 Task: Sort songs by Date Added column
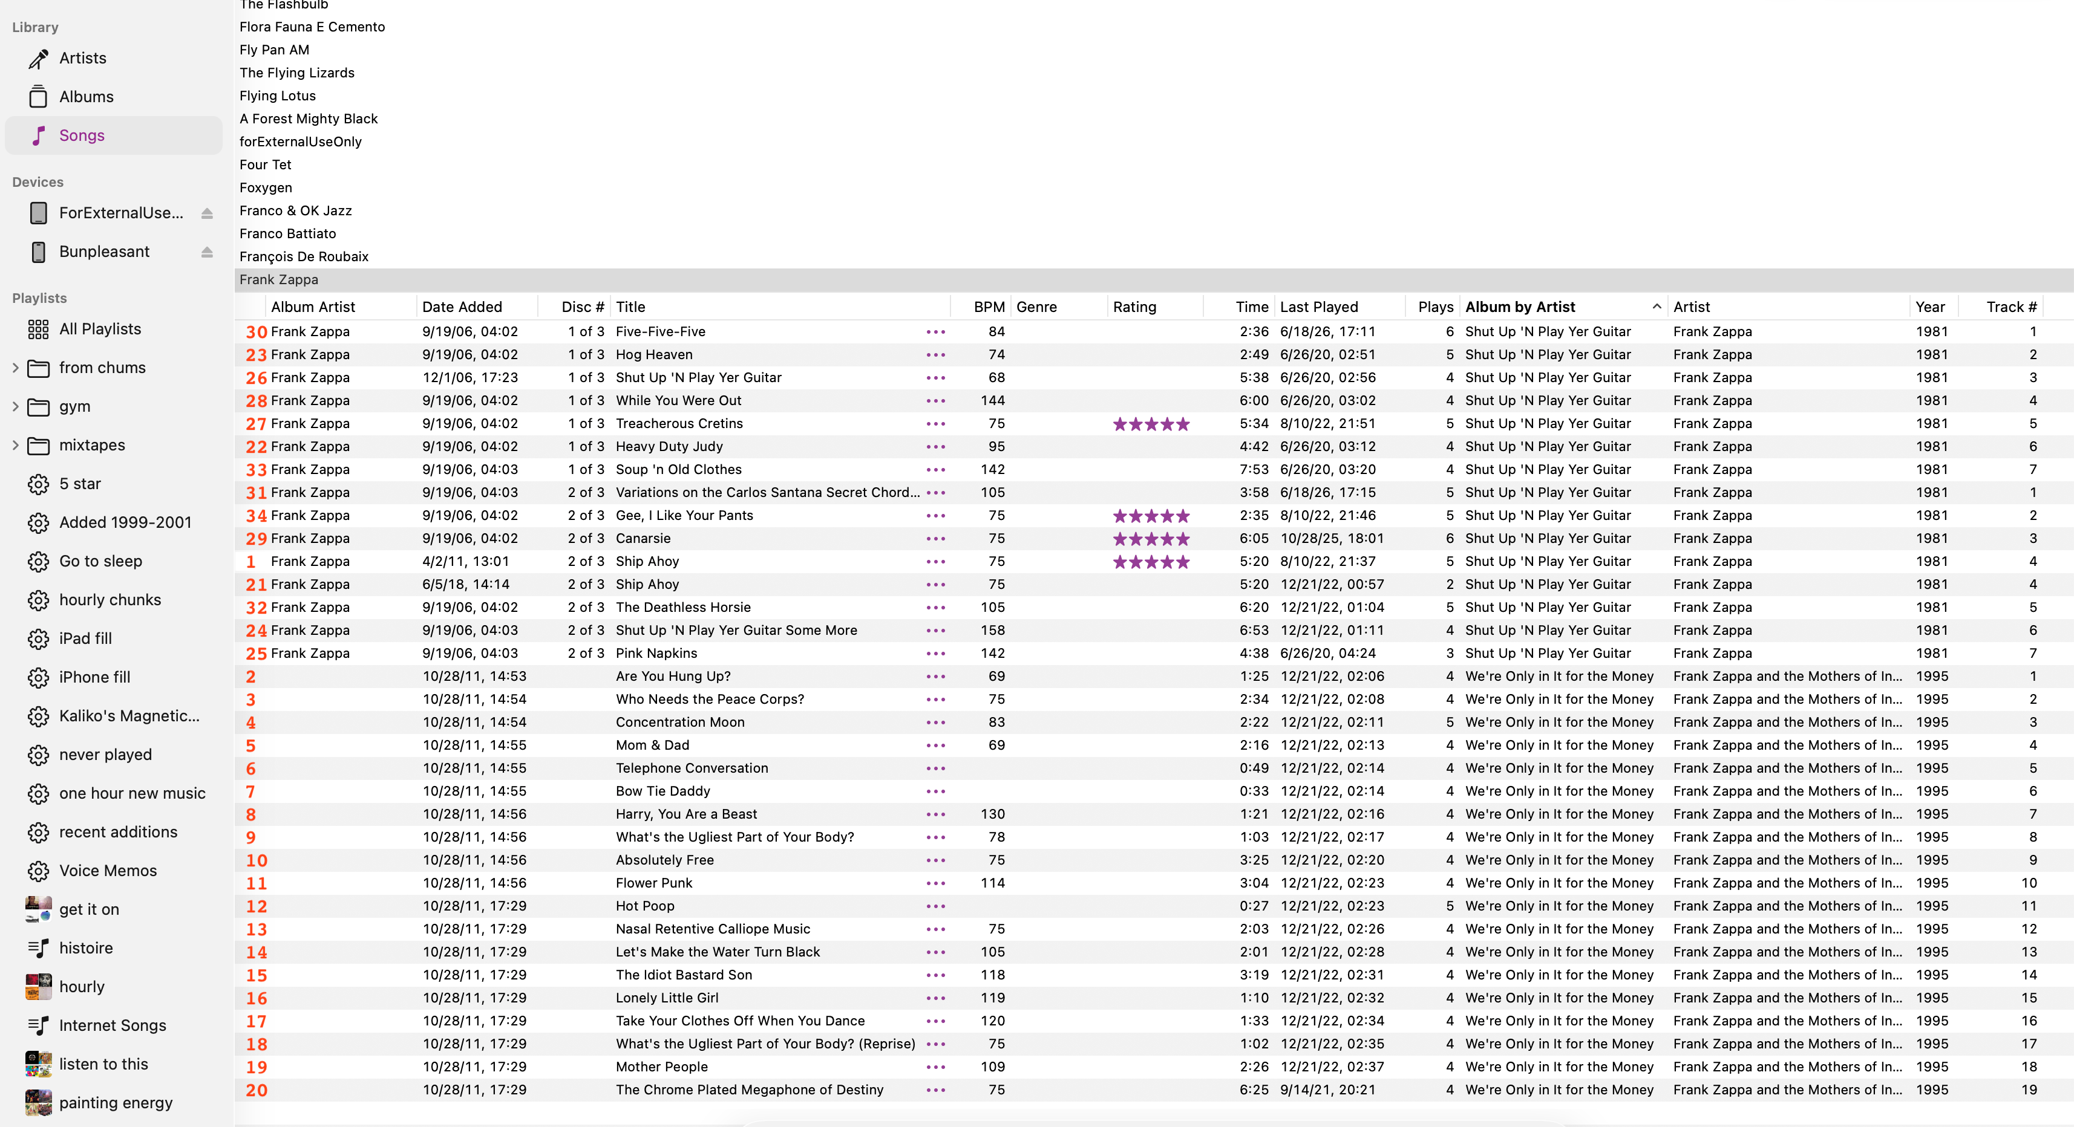pos(477,307)
